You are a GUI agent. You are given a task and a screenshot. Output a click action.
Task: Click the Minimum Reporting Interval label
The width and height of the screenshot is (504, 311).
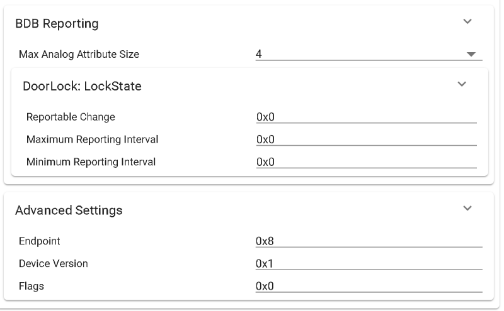point(91,161)
